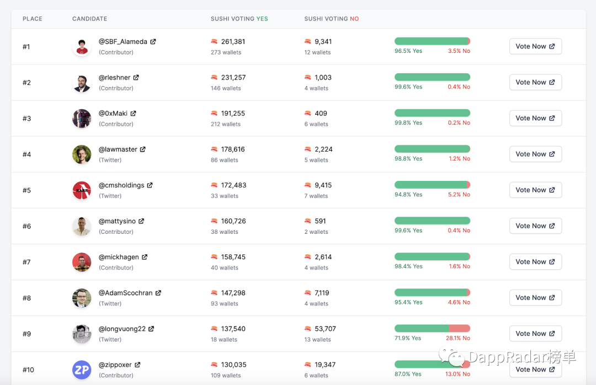Screen dimensions: 596x385
Task: Click @longvuong22's grayscale avatar
Action: coord(82,334)
